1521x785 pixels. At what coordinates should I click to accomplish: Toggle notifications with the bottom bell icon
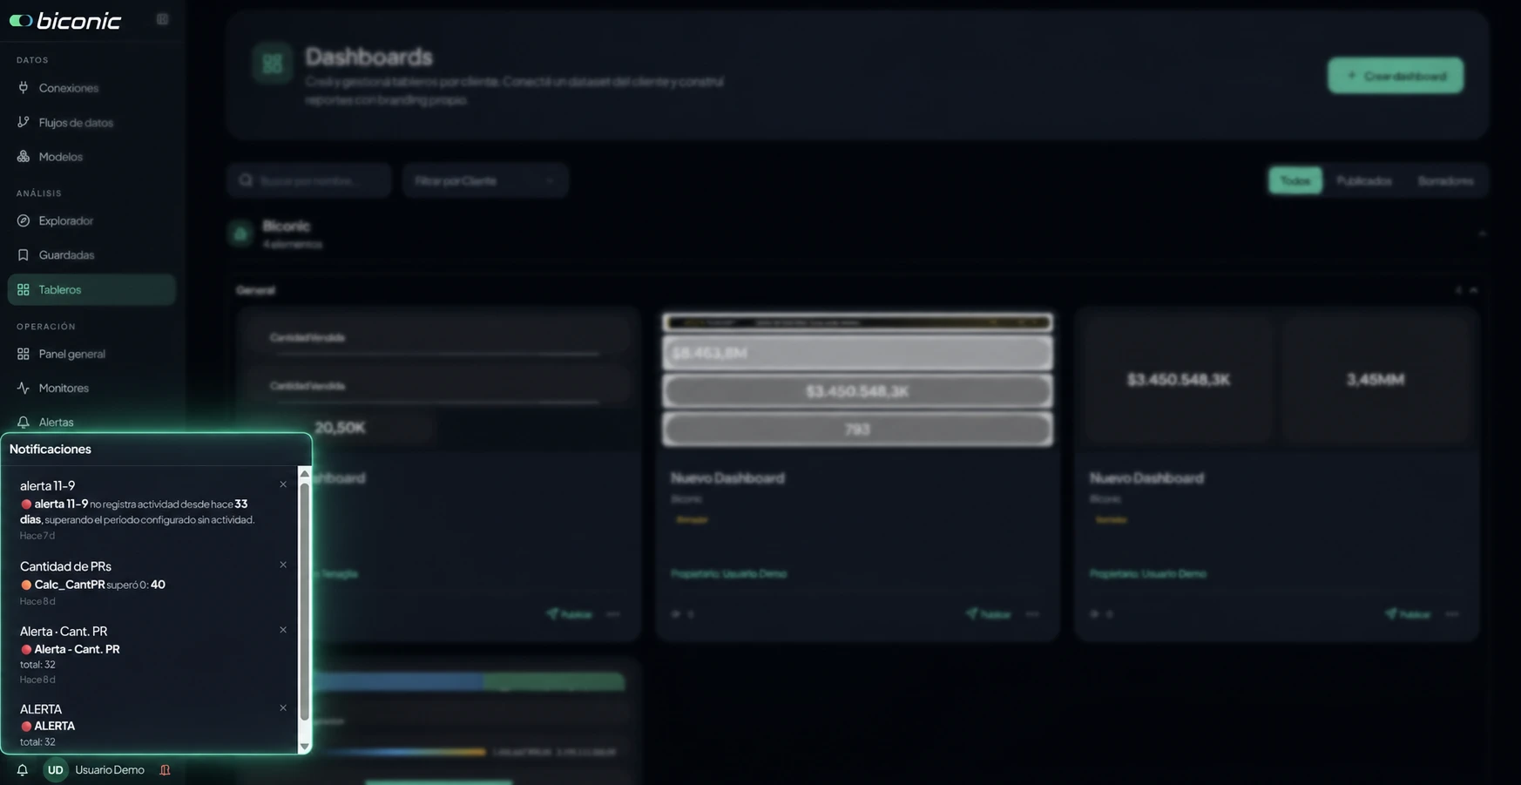pos(23,770)
